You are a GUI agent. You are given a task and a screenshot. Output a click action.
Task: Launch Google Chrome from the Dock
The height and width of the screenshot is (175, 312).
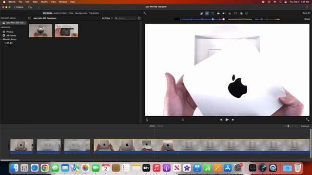45,168
